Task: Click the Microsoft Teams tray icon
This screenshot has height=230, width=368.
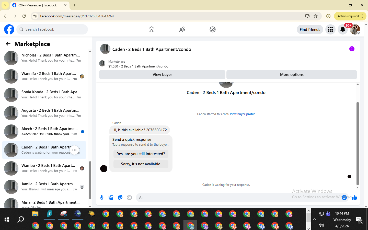Action: [328, 214]
